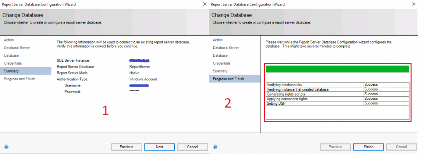
Task: Click the help icon in left wizard window
Action: 7,147
